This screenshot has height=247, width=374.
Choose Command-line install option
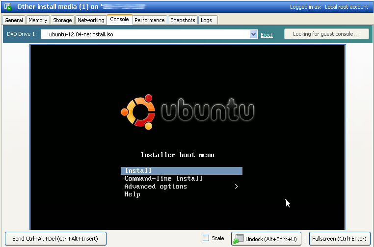pyautogui.click(x=163, y=179)
